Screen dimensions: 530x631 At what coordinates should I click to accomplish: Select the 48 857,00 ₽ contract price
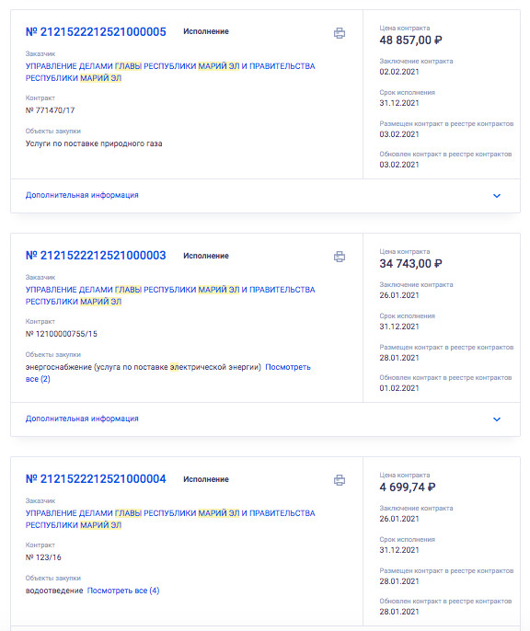pos(410,40)
